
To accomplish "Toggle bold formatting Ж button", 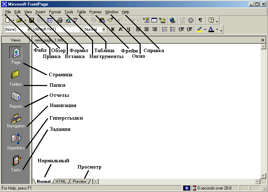I will coord(112,29).
